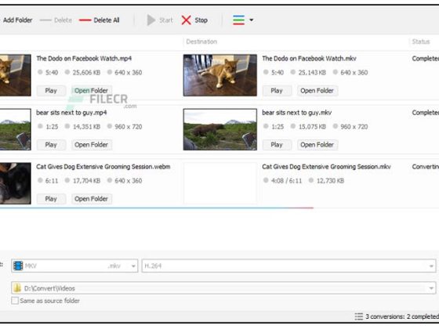Select the file name bear sits next to guy.mkv
439x329 pixels.
click(297, 113)
